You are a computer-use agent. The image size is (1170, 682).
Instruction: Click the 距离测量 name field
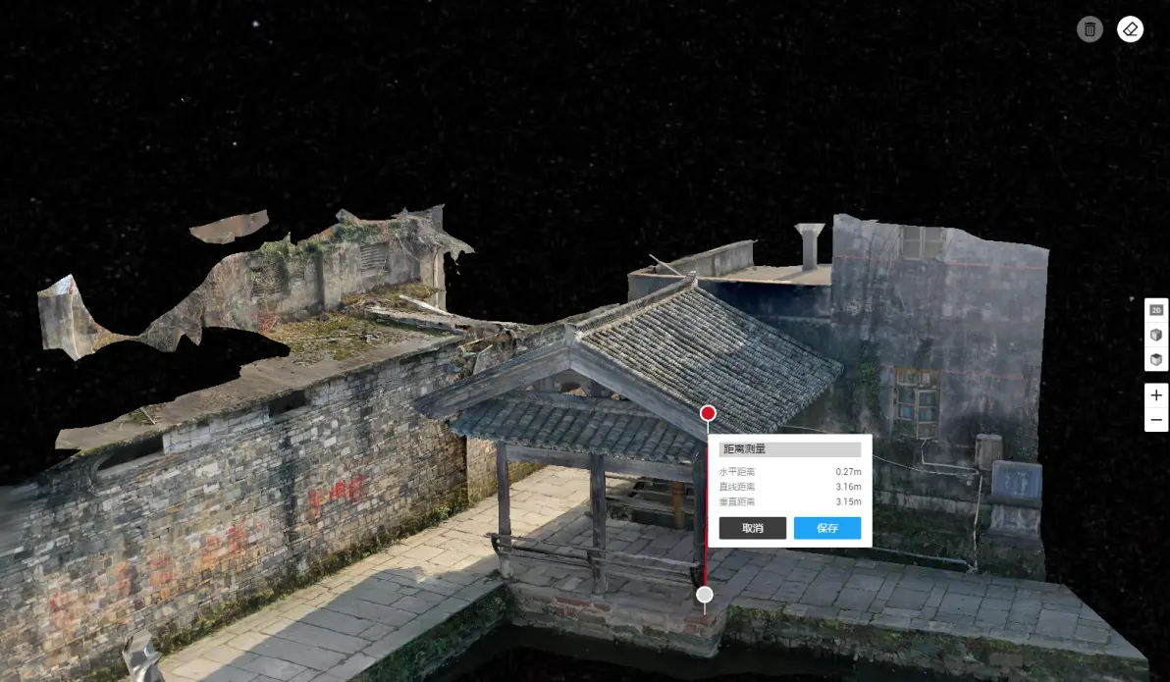point(789,449)
